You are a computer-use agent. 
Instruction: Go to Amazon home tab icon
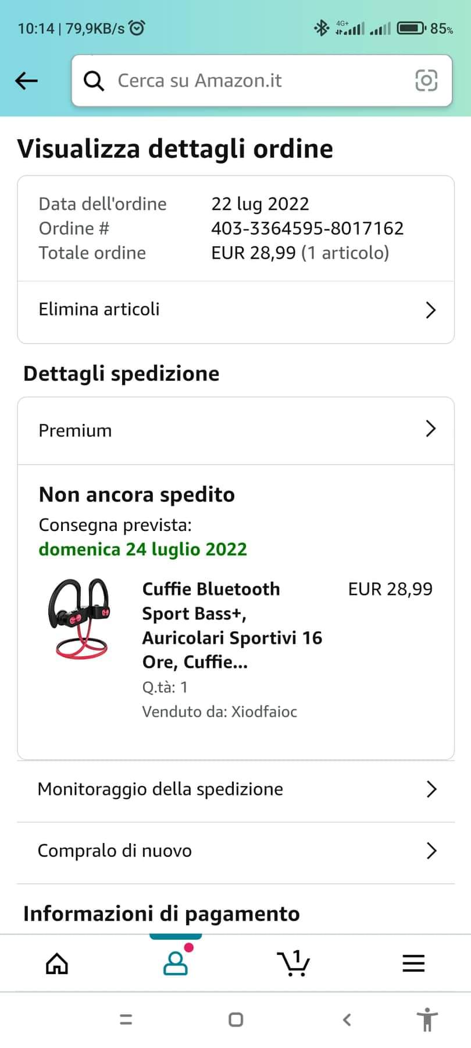57,964
